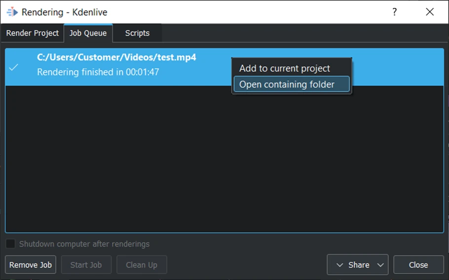Click the Clean Up button
This screenshot has height=280, width=449.
142,265
